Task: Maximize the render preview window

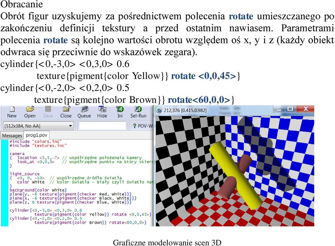Action: [x=290, y=109]
